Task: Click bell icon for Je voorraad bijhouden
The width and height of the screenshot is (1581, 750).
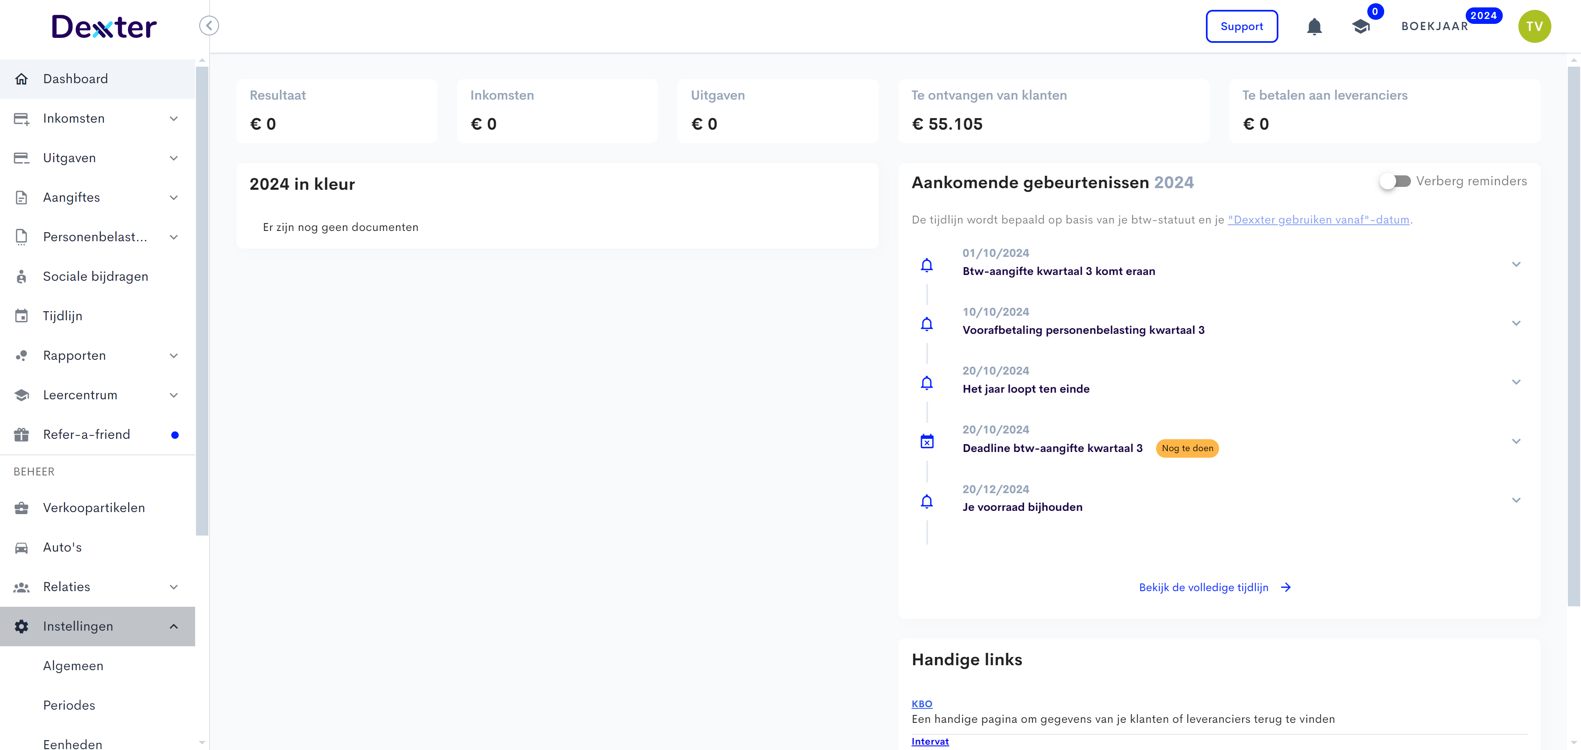Action: point(927,501)
